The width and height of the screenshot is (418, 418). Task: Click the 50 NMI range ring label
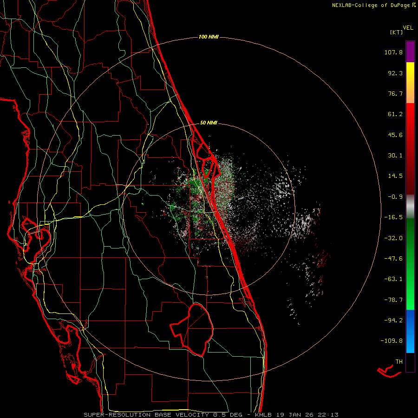[x=209, y=123]
